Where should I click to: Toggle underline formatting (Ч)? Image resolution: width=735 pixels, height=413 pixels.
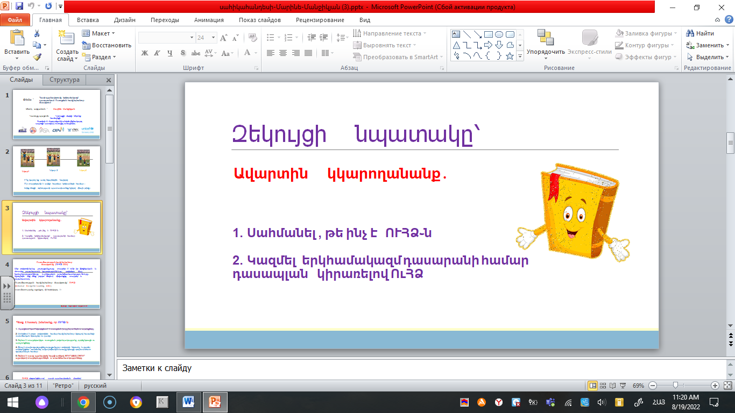tap(169, 53)
